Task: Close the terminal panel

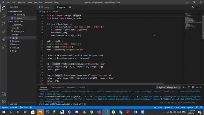Action: click(201, 87)
